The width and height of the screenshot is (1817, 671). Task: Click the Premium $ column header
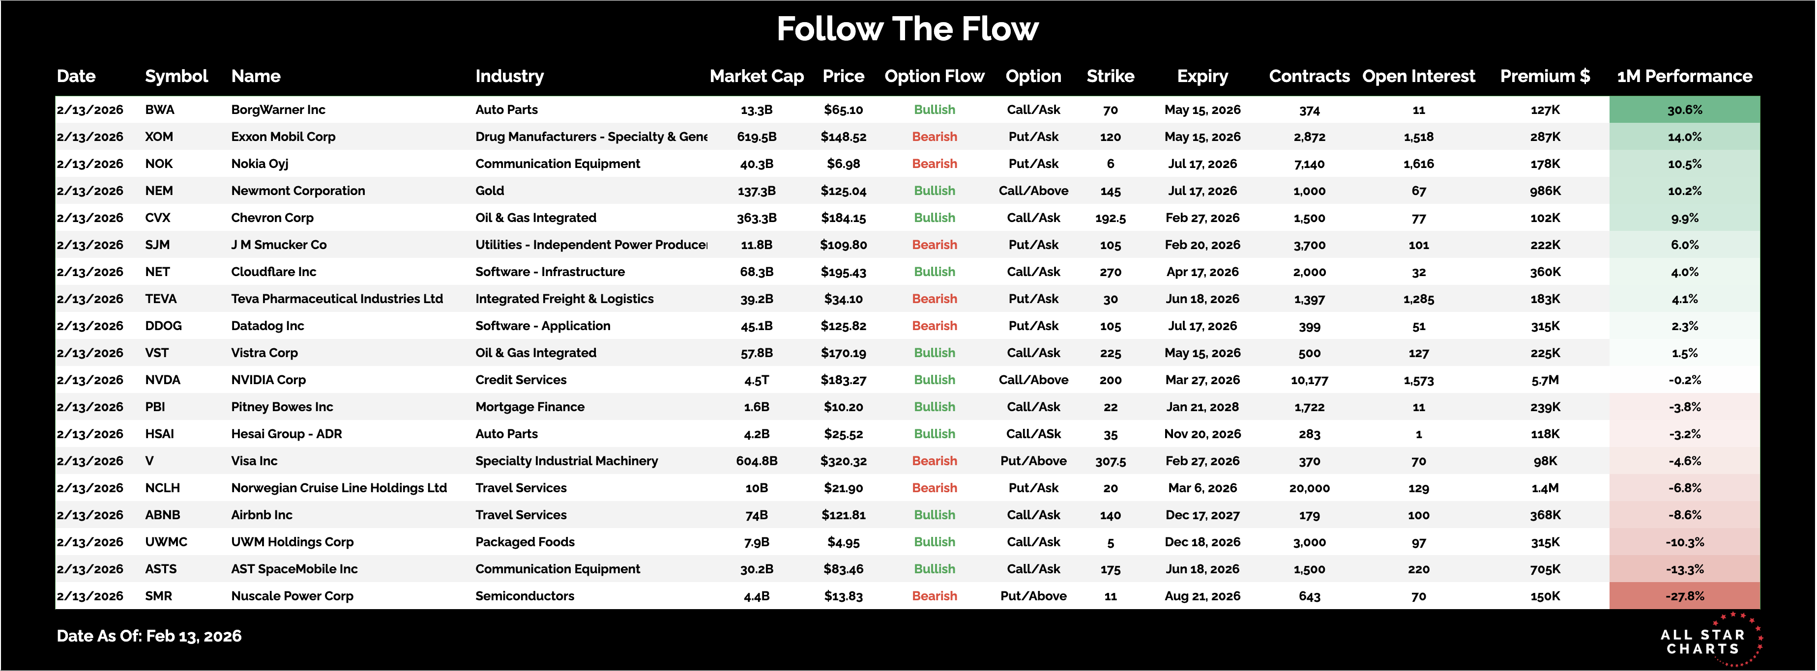(1544, 76)
